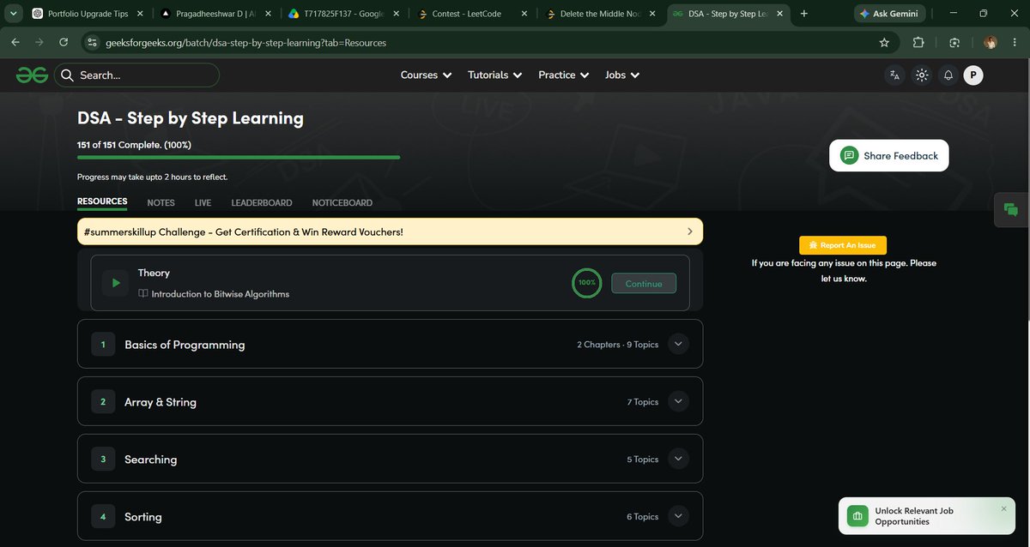1030x547 pixels.
Task: Switch to the NOTES tab
Action: 161,203
